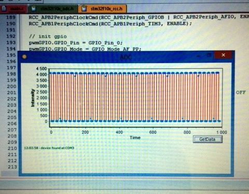Click the 'OFF' text beside the ADC window

(241, 93)
